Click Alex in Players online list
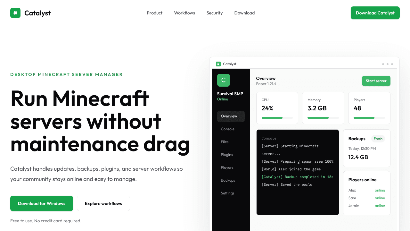 (352, 190)
